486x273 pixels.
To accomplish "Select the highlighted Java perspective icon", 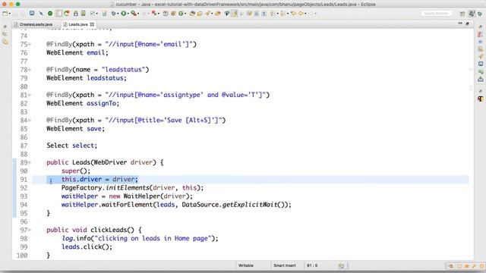I will click(x=472, y=14).
